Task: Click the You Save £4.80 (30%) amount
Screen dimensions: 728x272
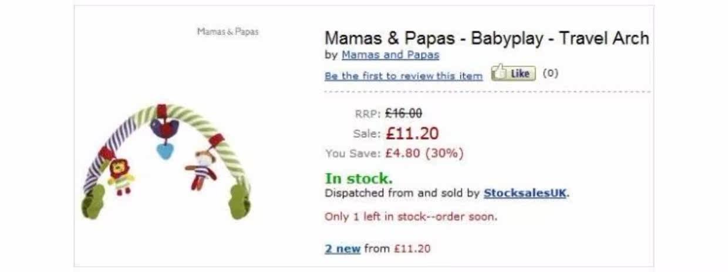Action: [424, 154]
